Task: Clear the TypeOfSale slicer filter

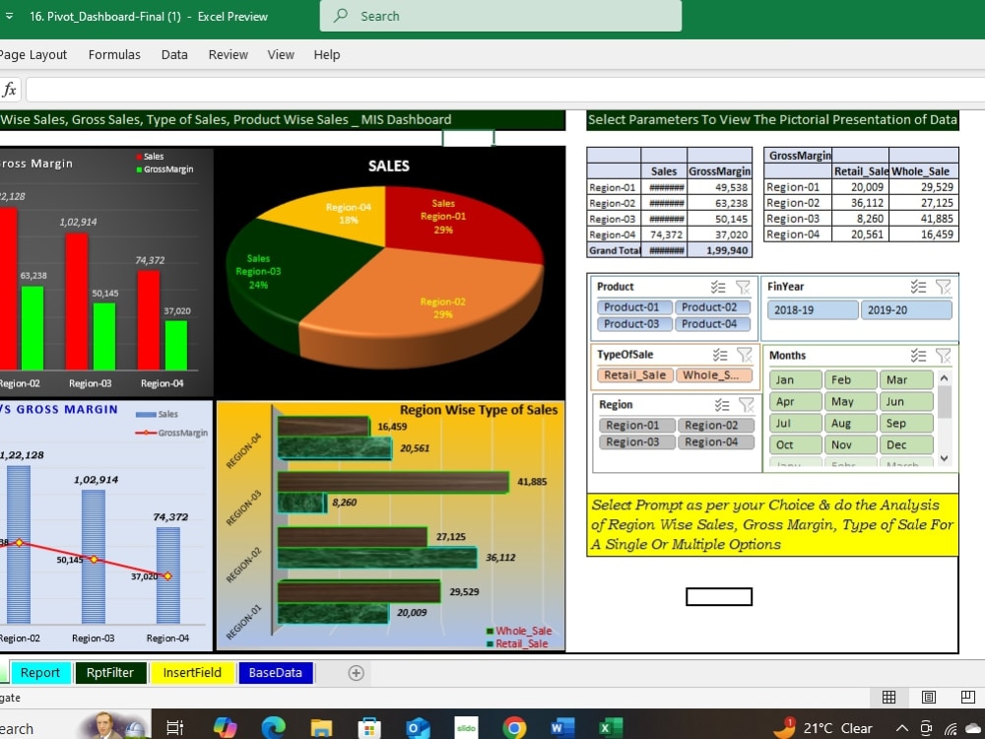Action: click(744, 355)
